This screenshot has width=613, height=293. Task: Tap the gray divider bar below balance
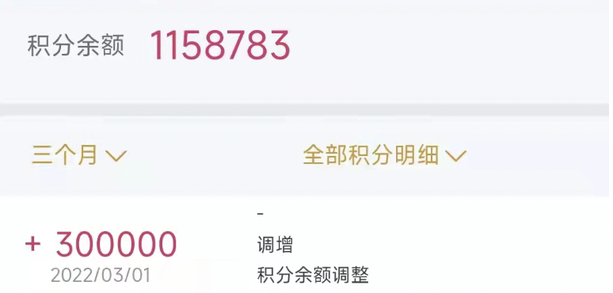(306, 110)
